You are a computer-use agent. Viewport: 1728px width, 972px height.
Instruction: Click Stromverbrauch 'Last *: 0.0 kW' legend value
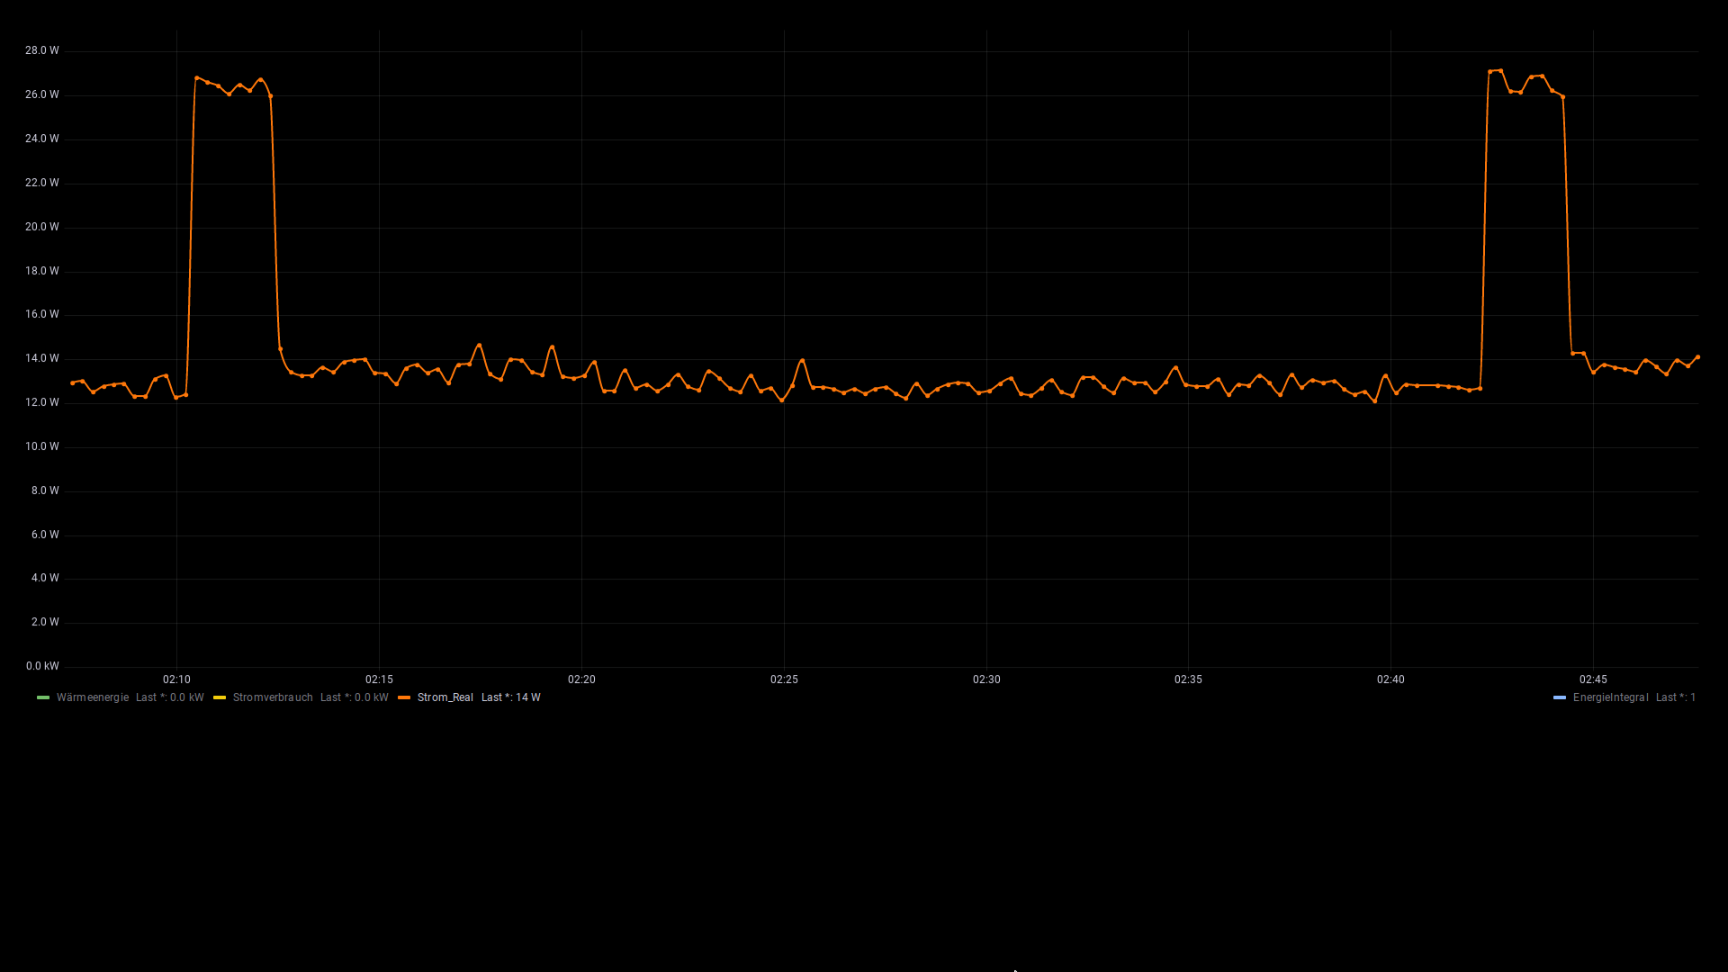click(355, 697)
